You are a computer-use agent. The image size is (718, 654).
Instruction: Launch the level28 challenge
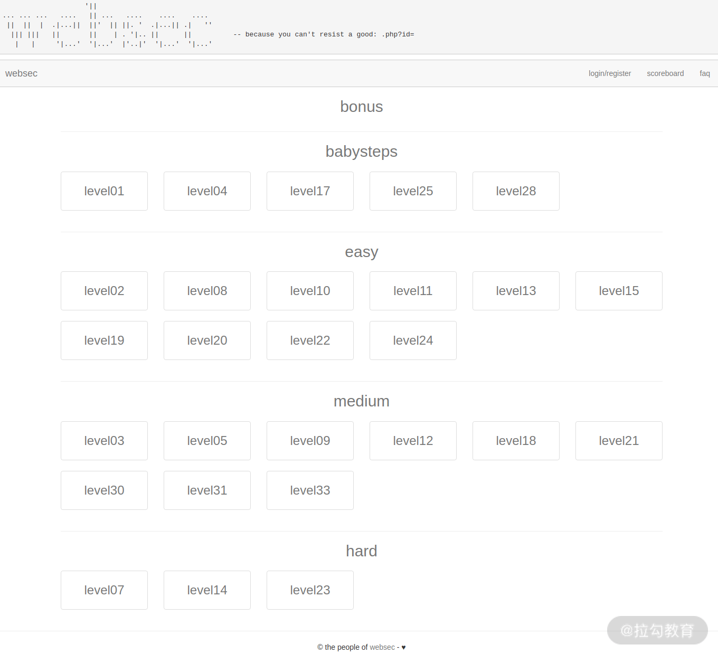[x=516, y=191]
